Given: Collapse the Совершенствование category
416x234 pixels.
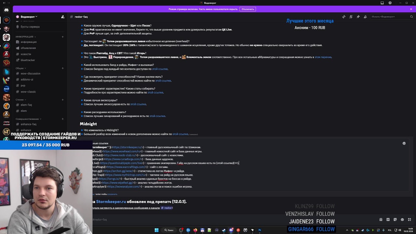Looking at the screenshot, I should coord(28,119).
